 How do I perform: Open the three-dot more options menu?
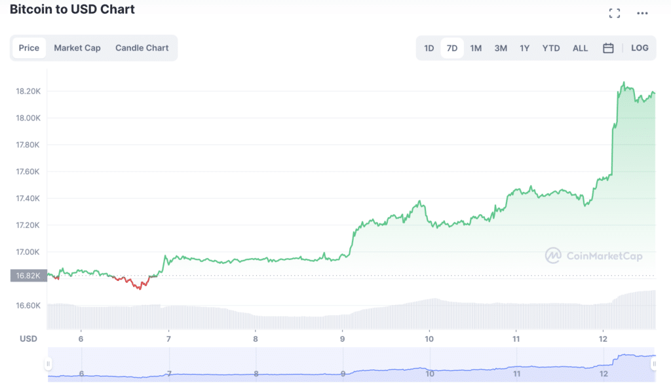tap(642, 13)
